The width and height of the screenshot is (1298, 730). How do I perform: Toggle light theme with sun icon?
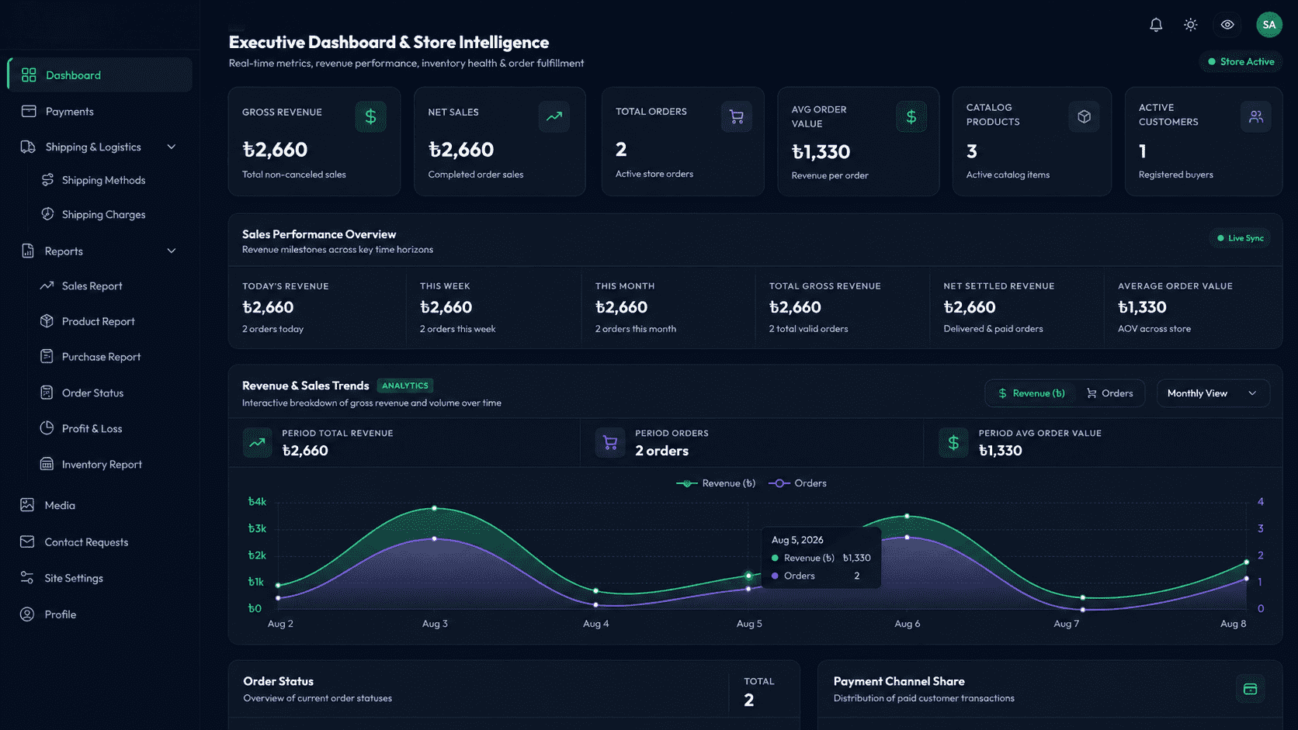pyautogui.click(x=1190, y=25)
